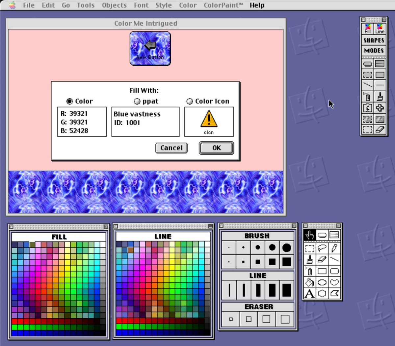Pick the Oval tool in tools palette
The width and height of the screenshot is (395, 346).
pyautogui.click(x=322, y=282)
